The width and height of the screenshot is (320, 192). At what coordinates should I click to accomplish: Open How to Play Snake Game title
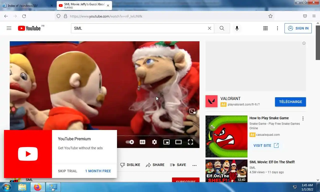tap(269, 118)
